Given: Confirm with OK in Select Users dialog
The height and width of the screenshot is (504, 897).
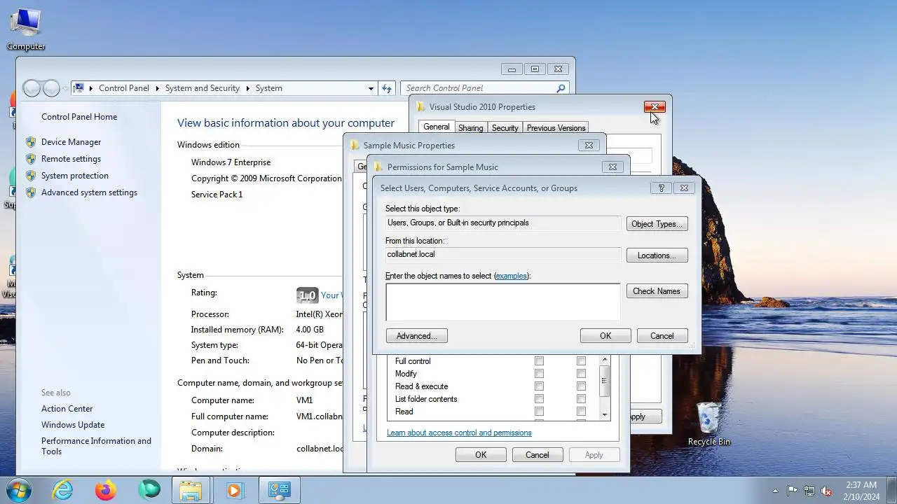Looking at the screenshot, I should 605,336.
